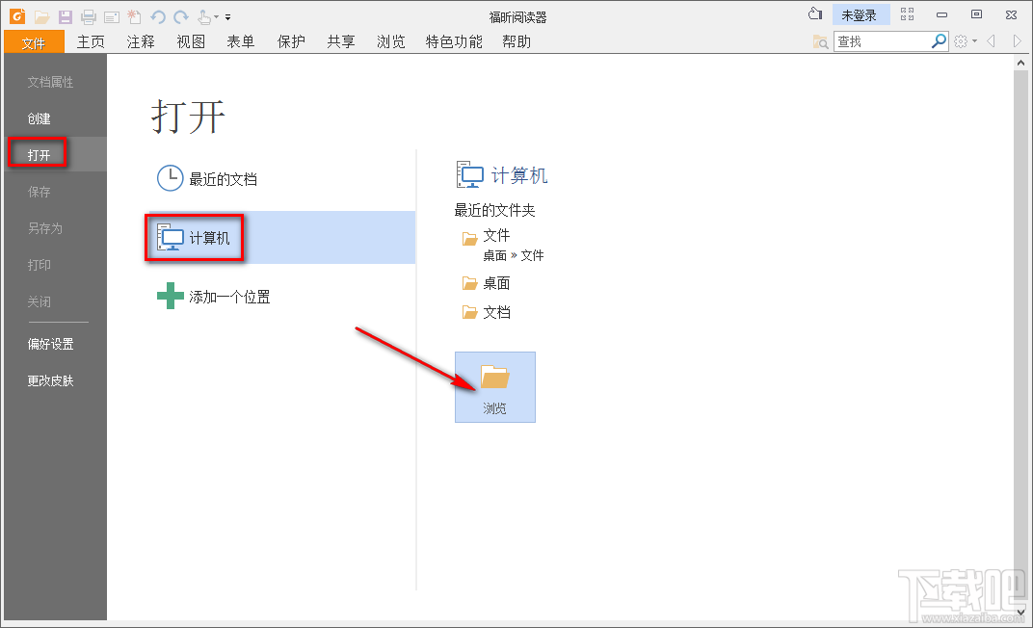
Task: Click the Print icon in quick access toolbar
Action: click(x=88, y=15)
